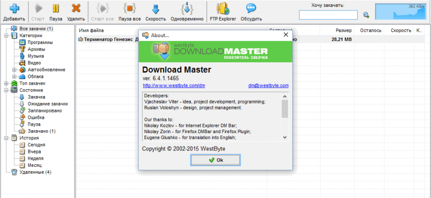Click the Обсудить chat bubble icon

click(x=251, y=8)
